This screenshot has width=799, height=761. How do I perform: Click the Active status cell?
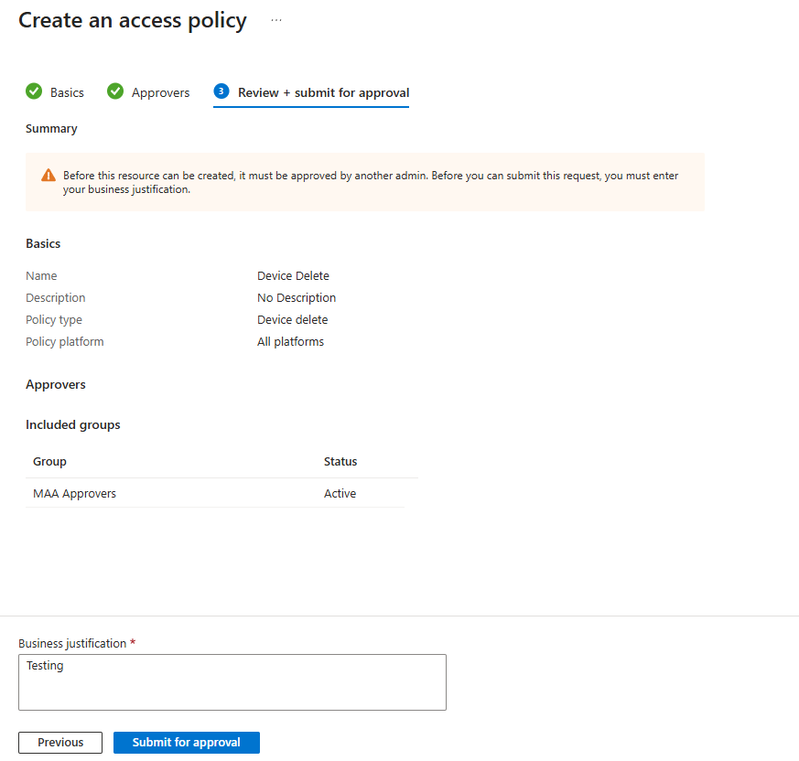340,494
